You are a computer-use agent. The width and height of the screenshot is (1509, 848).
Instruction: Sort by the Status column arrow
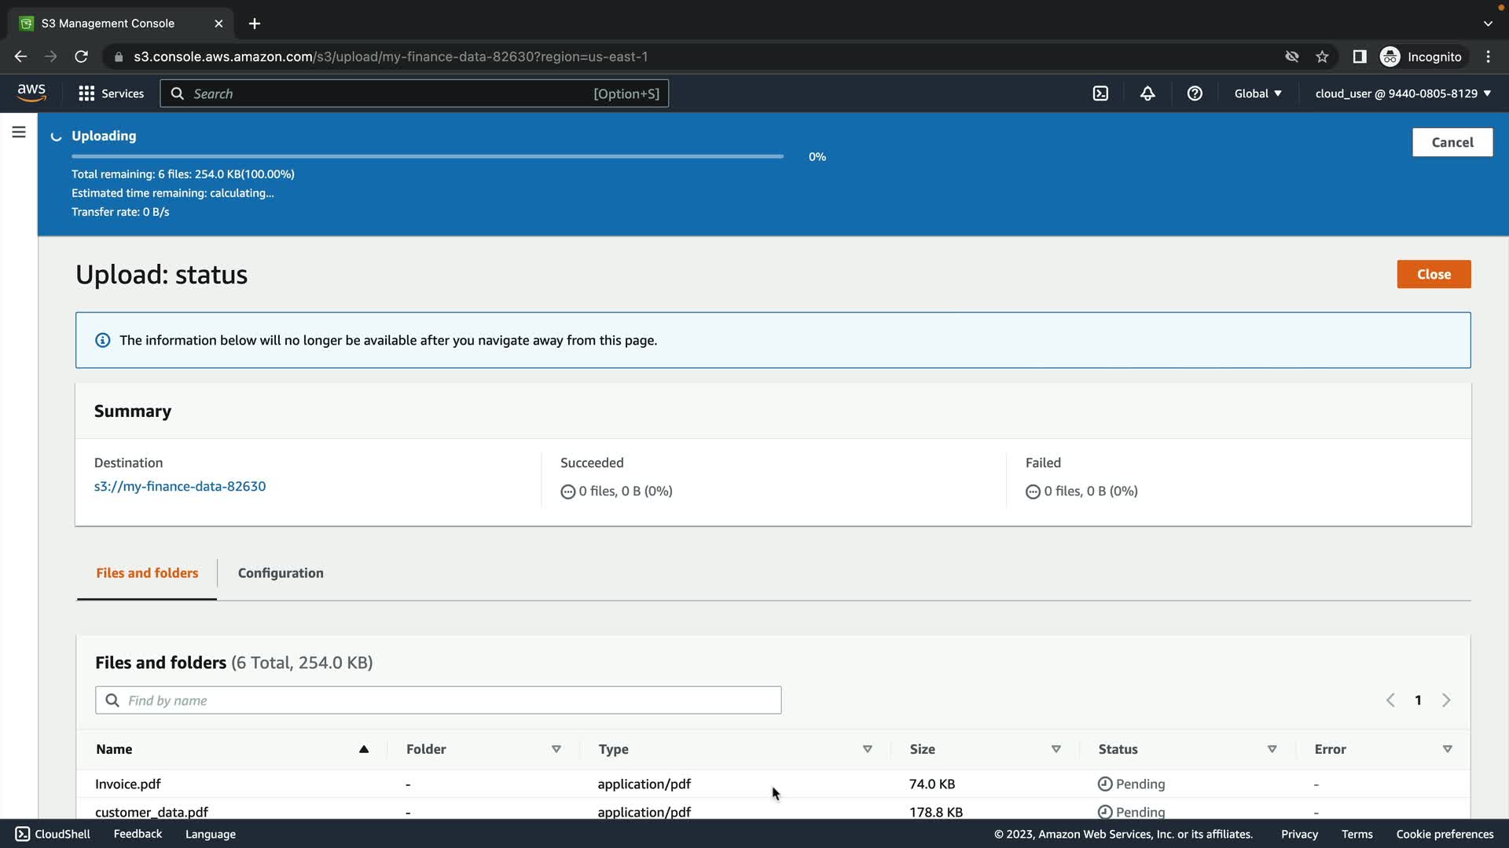click(x=1272, y=749)
